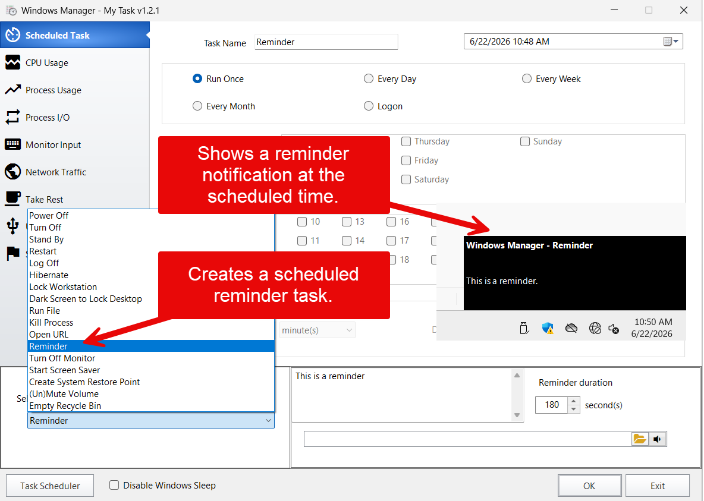The image size is (704, 501).
Task: Choose Turn Off Monitor from the list
Action: [x=151, y=358]
